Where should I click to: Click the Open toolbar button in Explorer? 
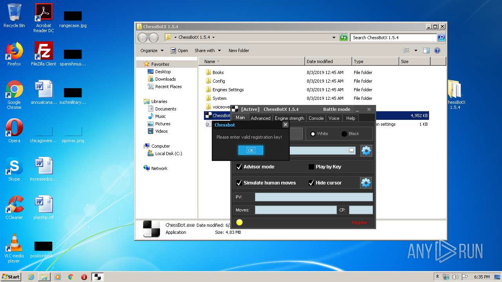(179, 51)
